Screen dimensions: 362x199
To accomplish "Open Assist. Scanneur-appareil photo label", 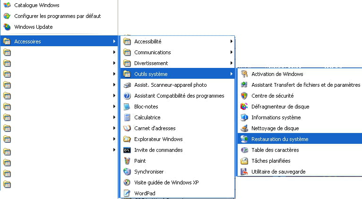I will pos(171,85).
